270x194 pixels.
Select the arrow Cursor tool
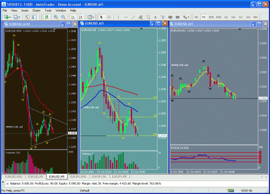click(101, 17)
